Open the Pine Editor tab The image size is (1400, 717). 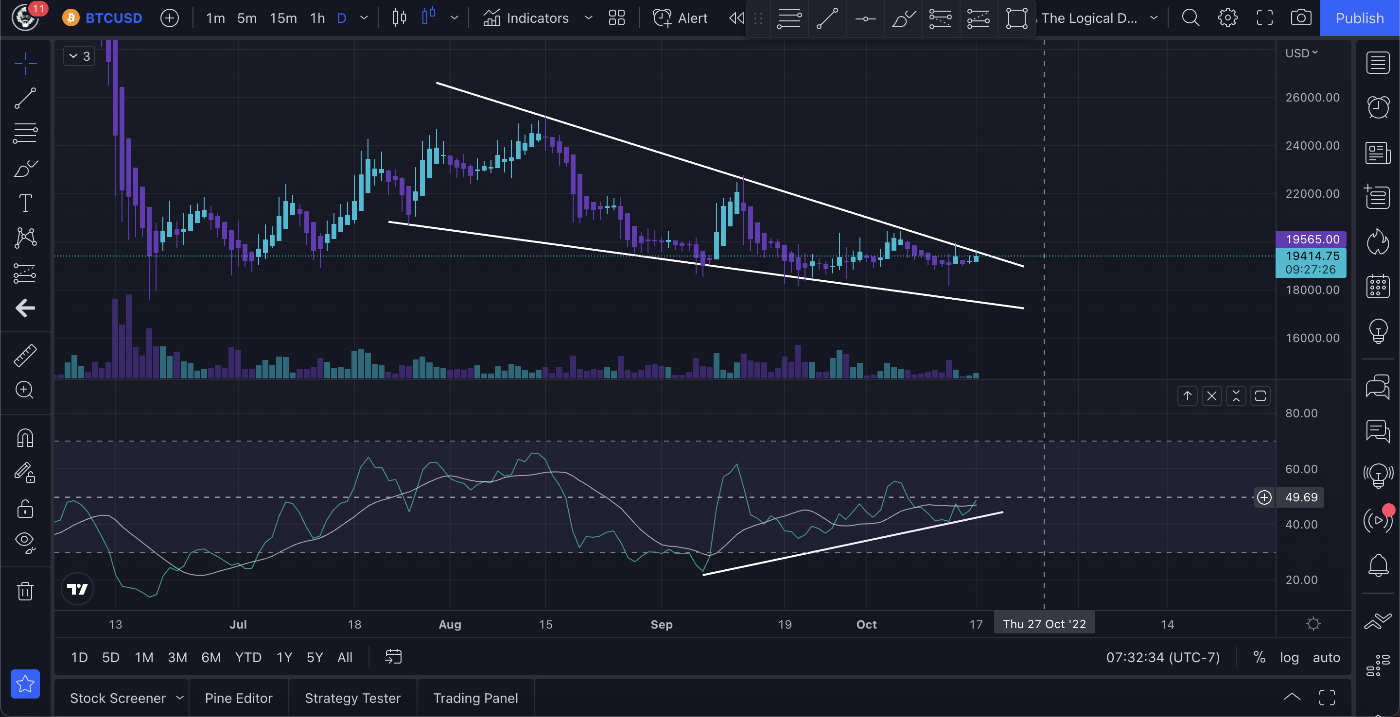tap(239, 698)
